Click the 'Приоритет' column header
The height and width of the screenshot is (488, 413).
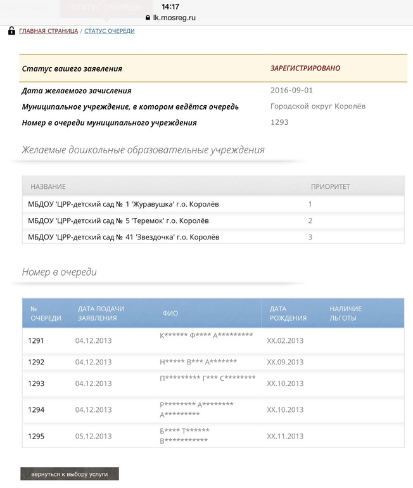[x=330, y=186]
